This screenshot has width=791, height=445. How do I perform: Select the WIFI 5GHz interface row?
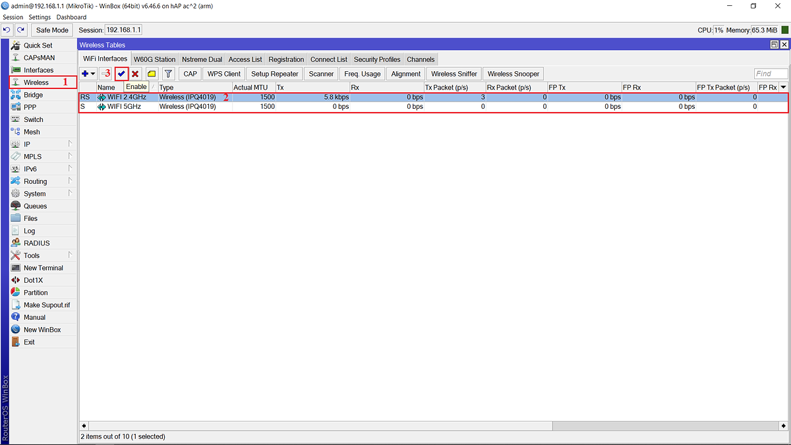[x=433, y=107]
